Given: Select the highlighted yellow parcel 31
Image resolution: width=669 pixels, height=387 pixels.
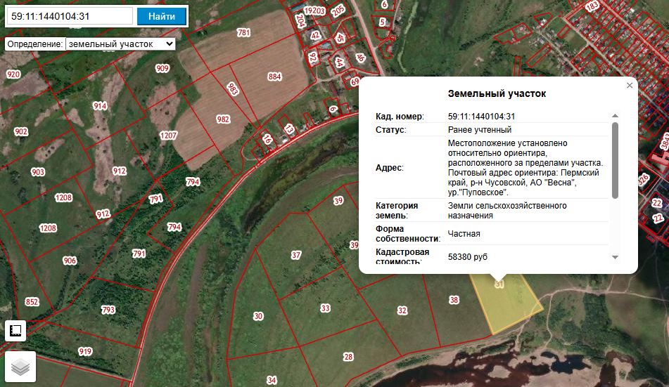Looking at the screenshot, I should (x=507, y=305).
